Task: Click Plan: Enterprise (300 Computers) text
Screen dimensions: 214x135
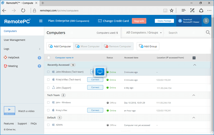Action: pos(69,21)
